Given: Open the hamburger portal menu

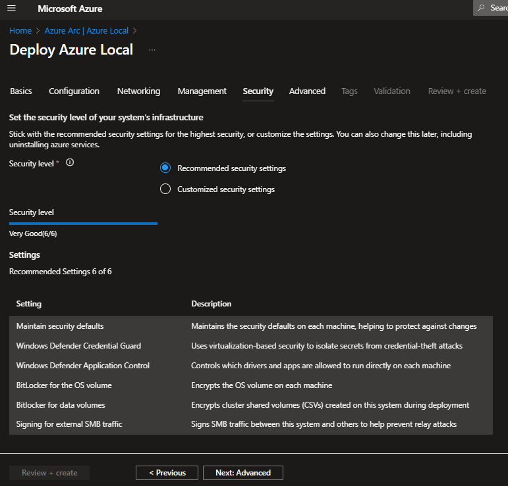Looking at the screenshot, I should 11,8.
